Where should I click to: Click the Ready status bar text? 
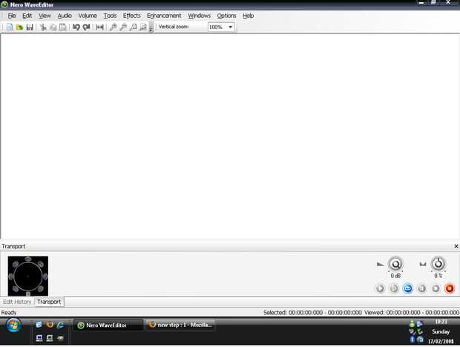9,313
